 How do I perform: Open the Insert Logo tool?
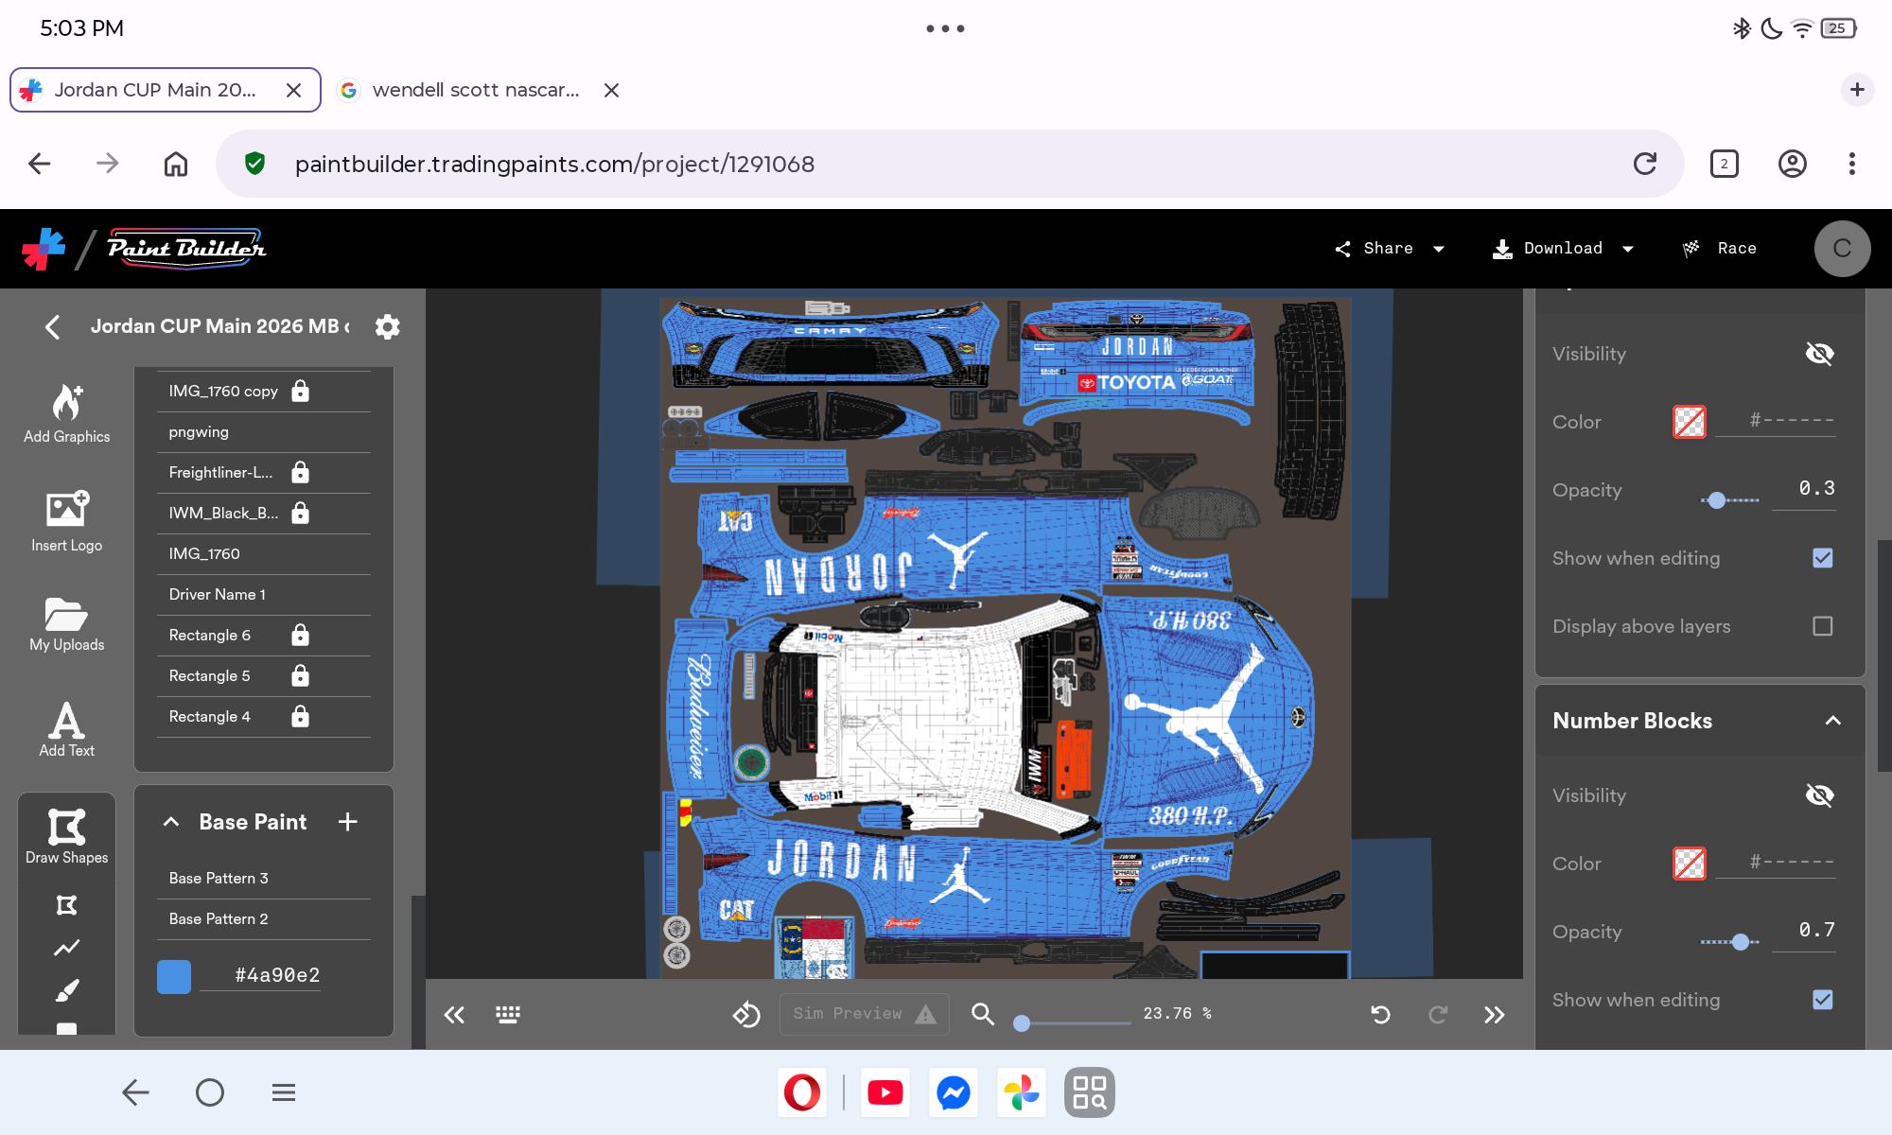66,521
